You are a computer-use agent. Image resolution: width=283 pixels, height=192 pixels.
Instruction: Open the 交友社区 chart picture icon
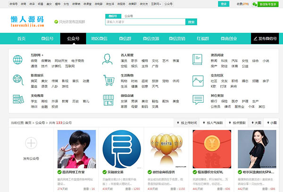coord(198,81)
